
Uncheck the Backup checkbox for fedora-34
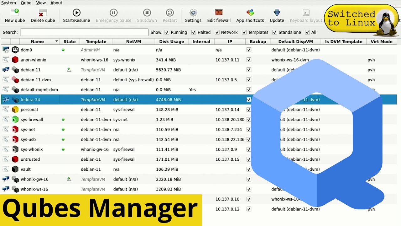tap(249, 100)
